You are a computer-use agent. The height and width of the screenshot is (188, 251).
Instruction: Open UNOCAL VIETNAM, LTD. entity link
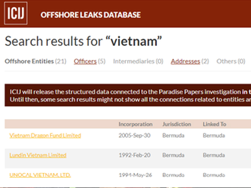click(x=40, y=175)
